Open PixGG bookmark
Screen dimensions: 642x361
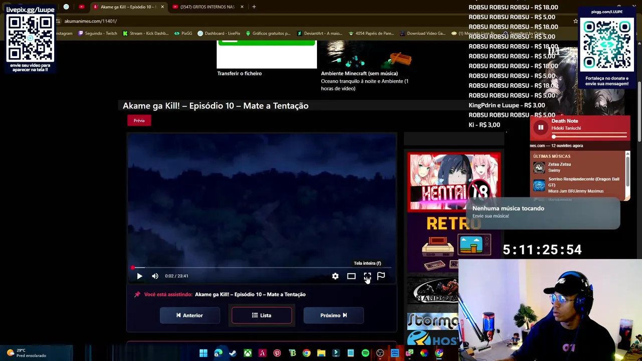pos(183,33)
